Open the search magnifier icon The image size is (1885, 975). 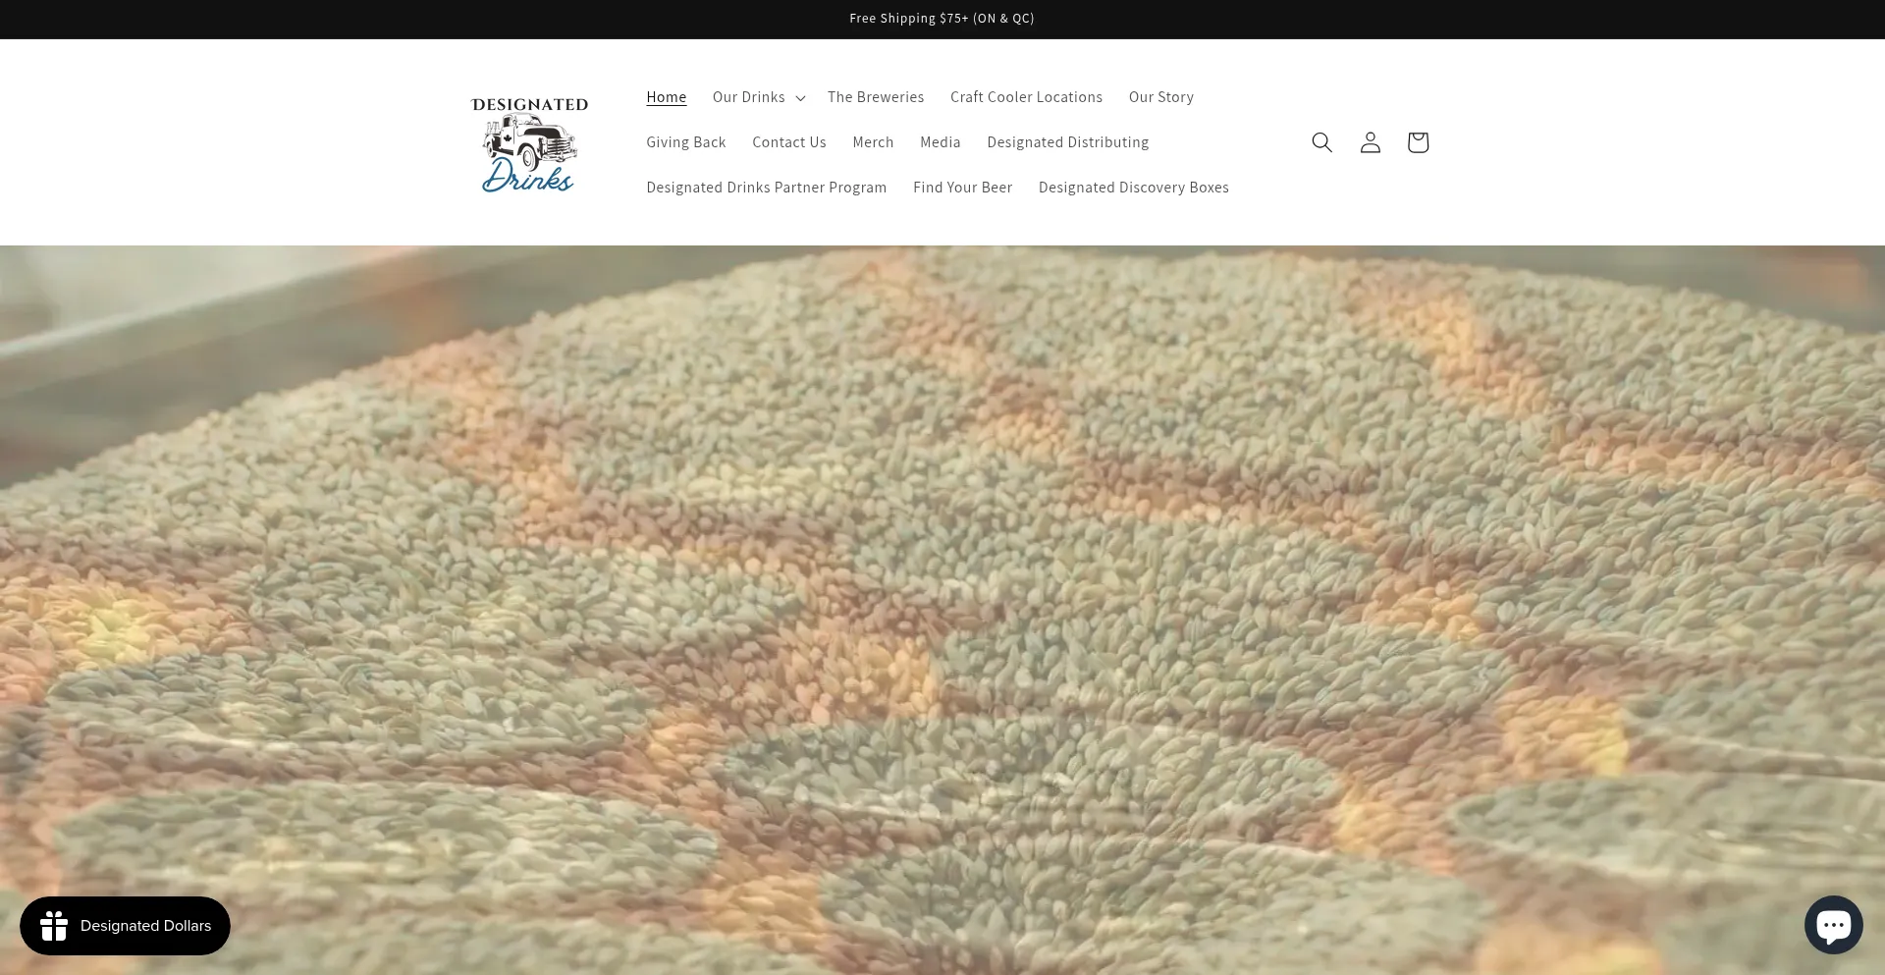[1321, 142]
